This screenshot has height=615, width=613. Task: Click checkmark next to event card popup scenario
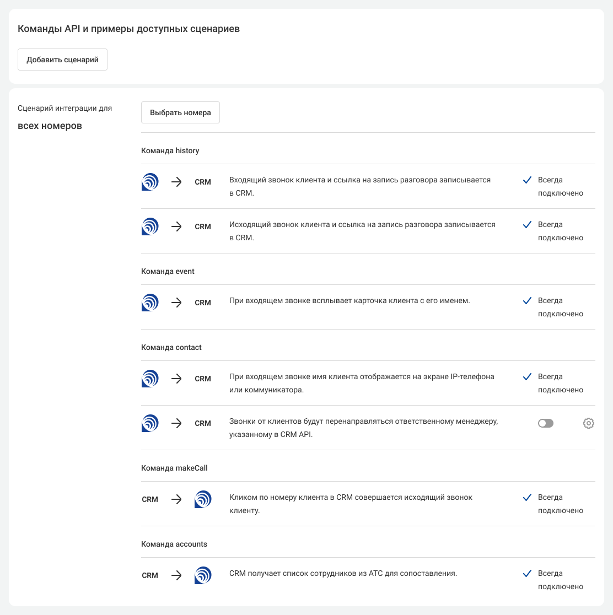pos(527,301)
